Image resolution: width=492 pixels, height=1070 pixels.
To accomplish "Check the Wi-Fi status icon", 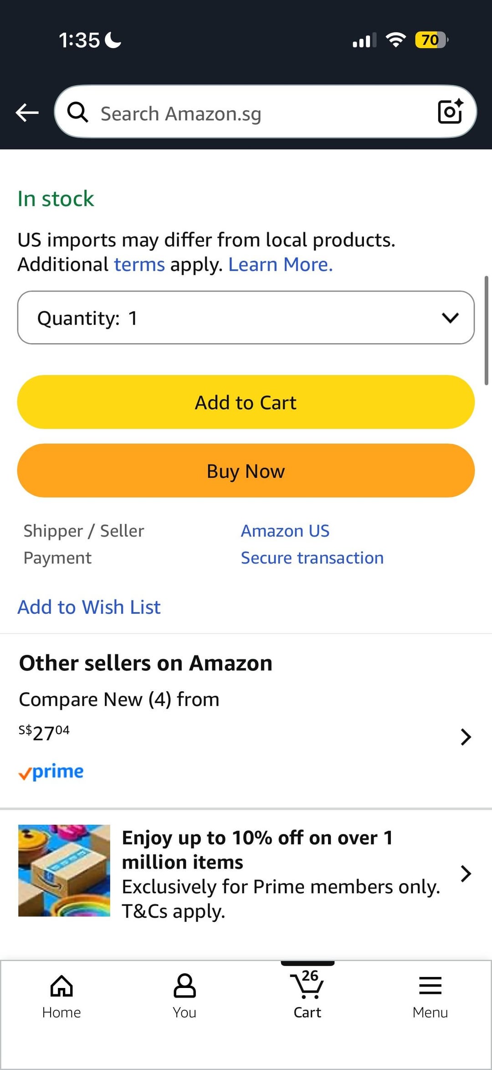I will click(x=396, y=40).
